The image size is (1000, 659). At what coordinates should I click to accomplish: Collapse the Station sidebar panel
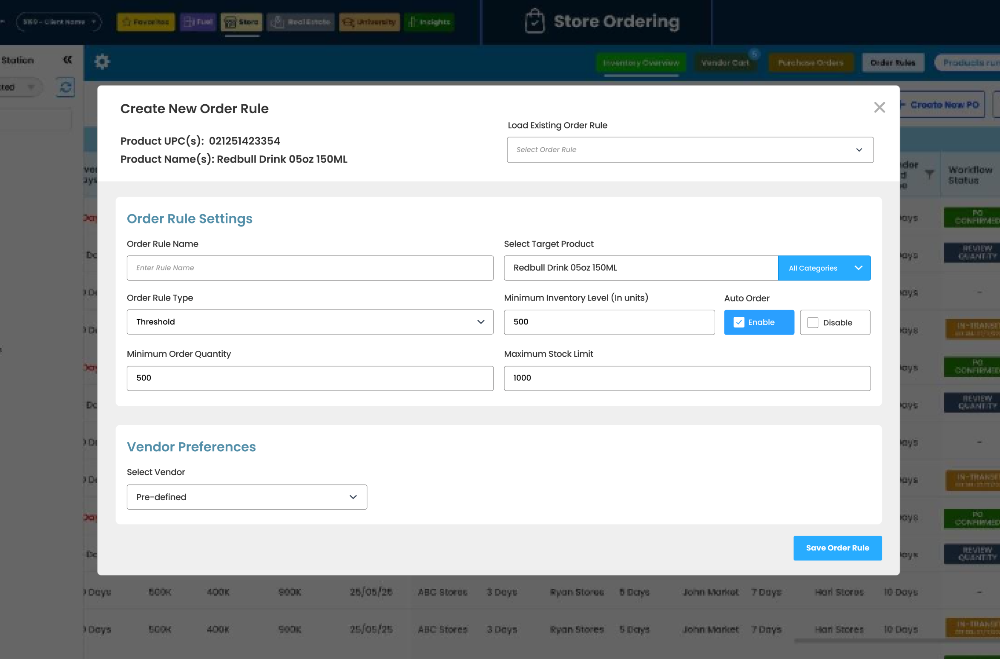click(67, 60)
